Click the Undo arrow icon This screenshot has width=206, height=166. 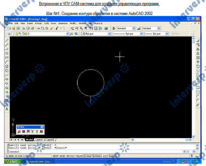coord(57,28)
